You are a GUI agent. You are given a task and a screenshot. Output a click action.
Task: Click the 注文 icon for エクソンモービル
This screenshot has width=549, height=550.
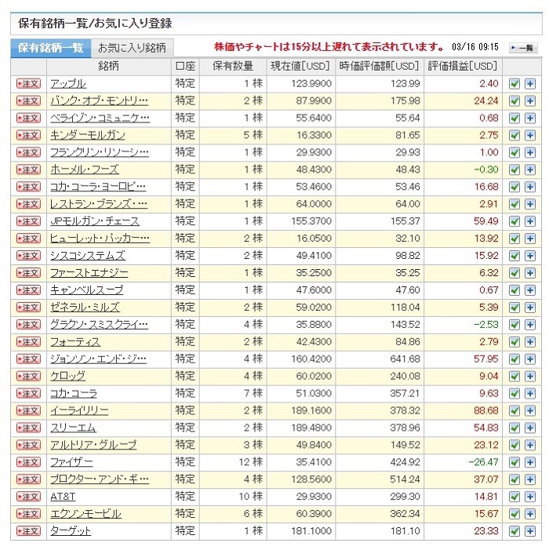[x=28, y=514]
